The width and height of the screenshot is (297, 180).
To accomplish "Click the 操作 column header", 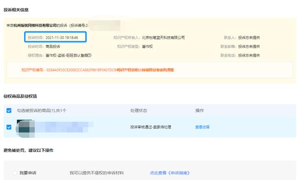I will pyautogui.click(x=200, y=110).
